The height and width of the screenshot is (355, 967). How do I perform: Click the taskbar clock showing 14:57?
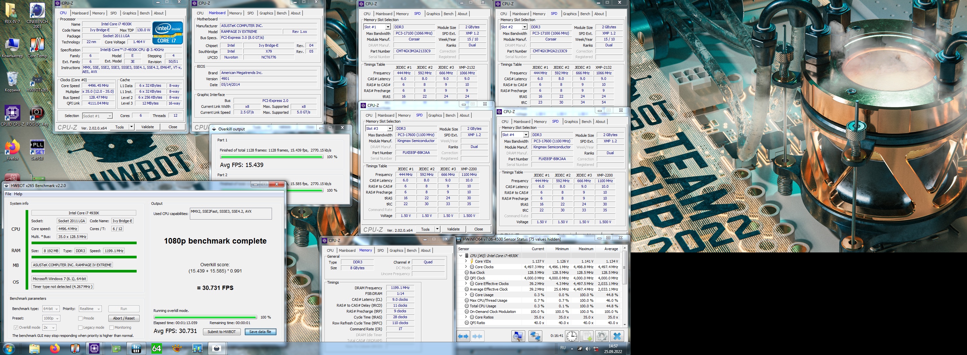[x=613, y=349]
